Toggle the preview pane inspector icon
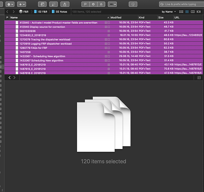Image resolution: width=204 pixels, height=192 pixels. tap(199, 78)
